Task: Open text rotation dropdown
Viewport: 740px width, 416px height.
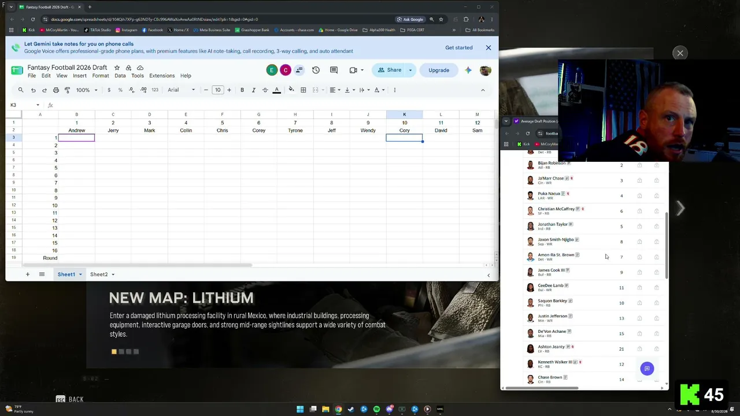Action: pos(379,90)
